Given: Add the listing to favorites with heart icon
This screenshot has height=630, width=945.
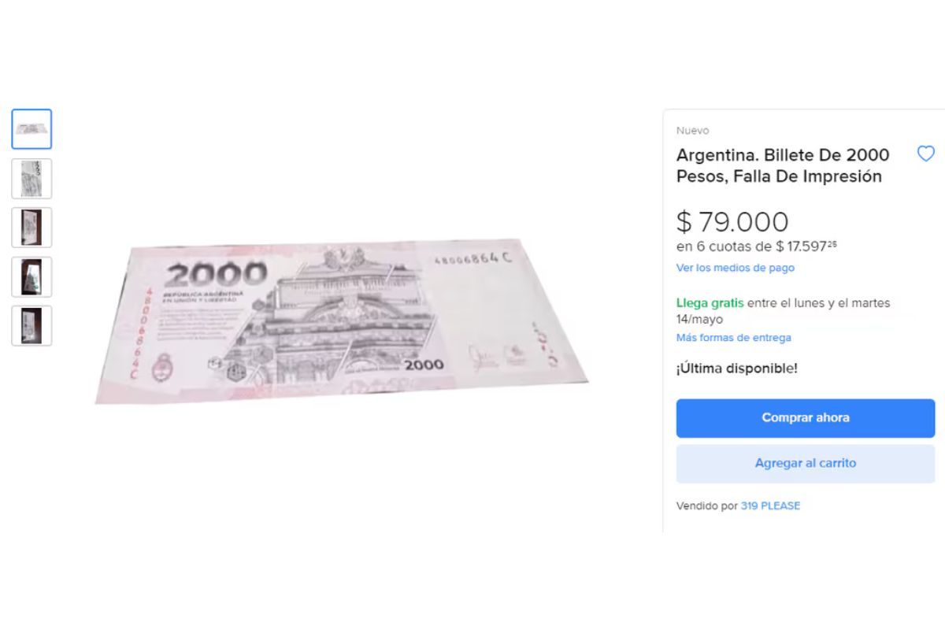Looking at the screenshot, I should 925,154.
